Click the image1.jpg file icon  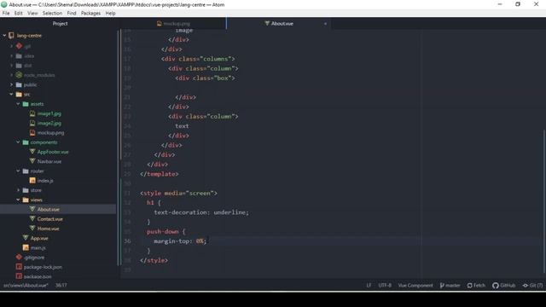click(x=32, y=113)
